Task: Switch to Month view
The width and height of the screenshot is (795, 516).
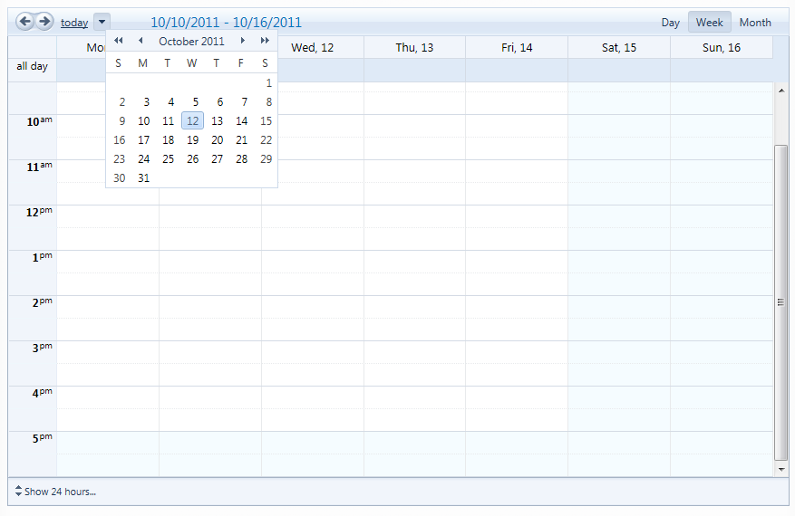Action: click(x=755, y=23)
